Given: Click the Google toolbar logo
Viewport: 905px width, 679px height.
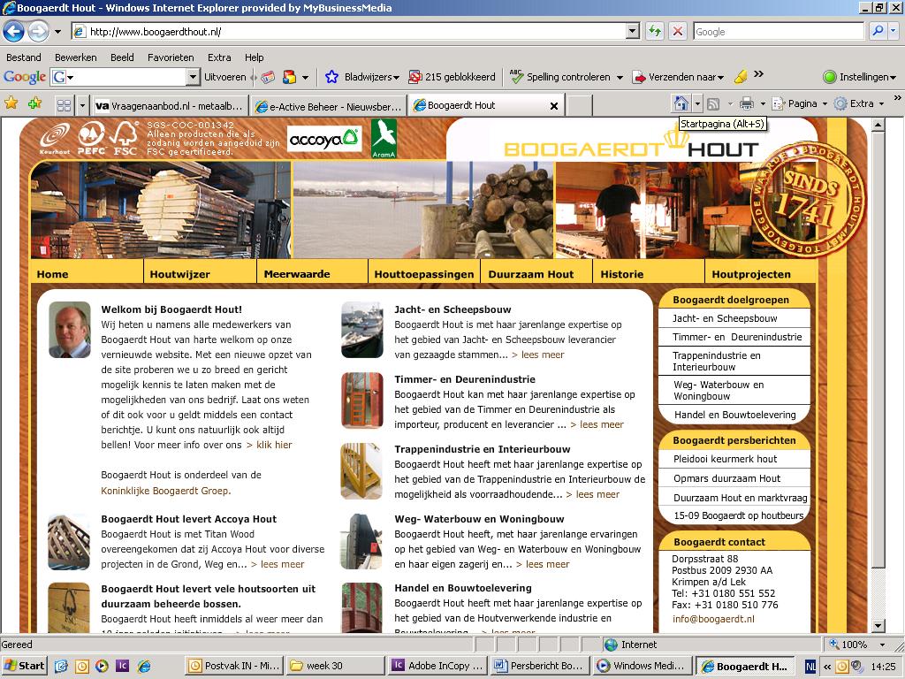Looking at the screenshot, I should [25, 77].
